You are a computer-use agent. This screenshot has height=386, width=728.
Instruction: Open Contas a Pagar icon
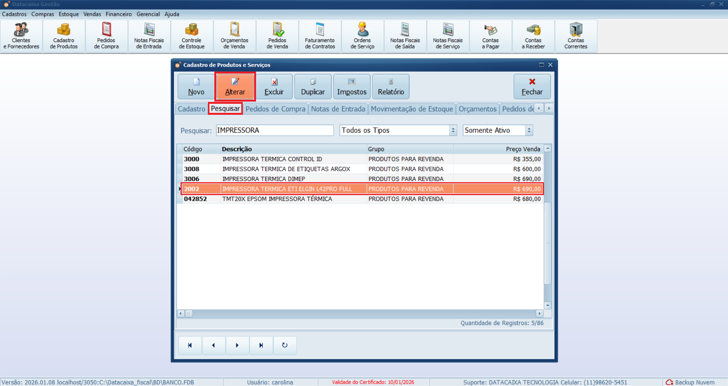[x=491, y=36]
